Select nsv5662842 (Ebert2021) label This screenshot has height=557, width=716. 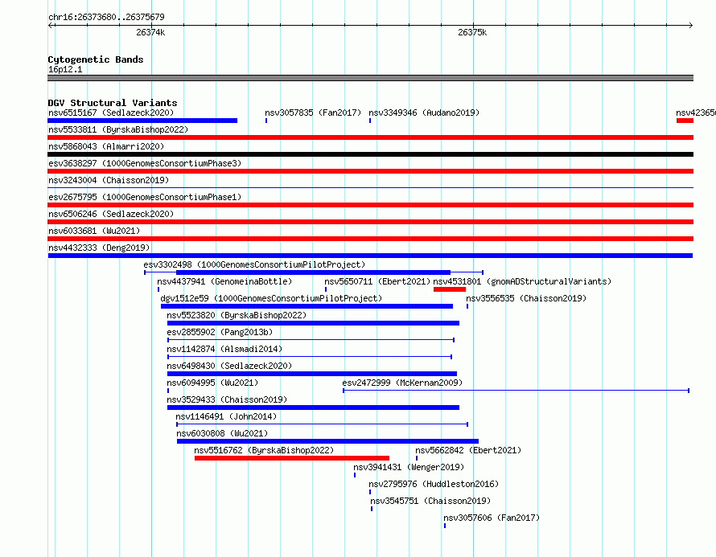click(468, 450)
